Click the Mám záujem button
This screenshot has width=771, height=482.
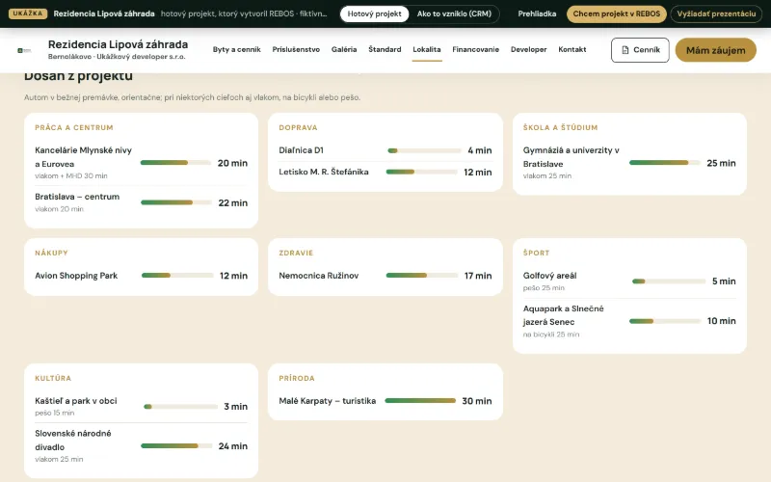715,50
